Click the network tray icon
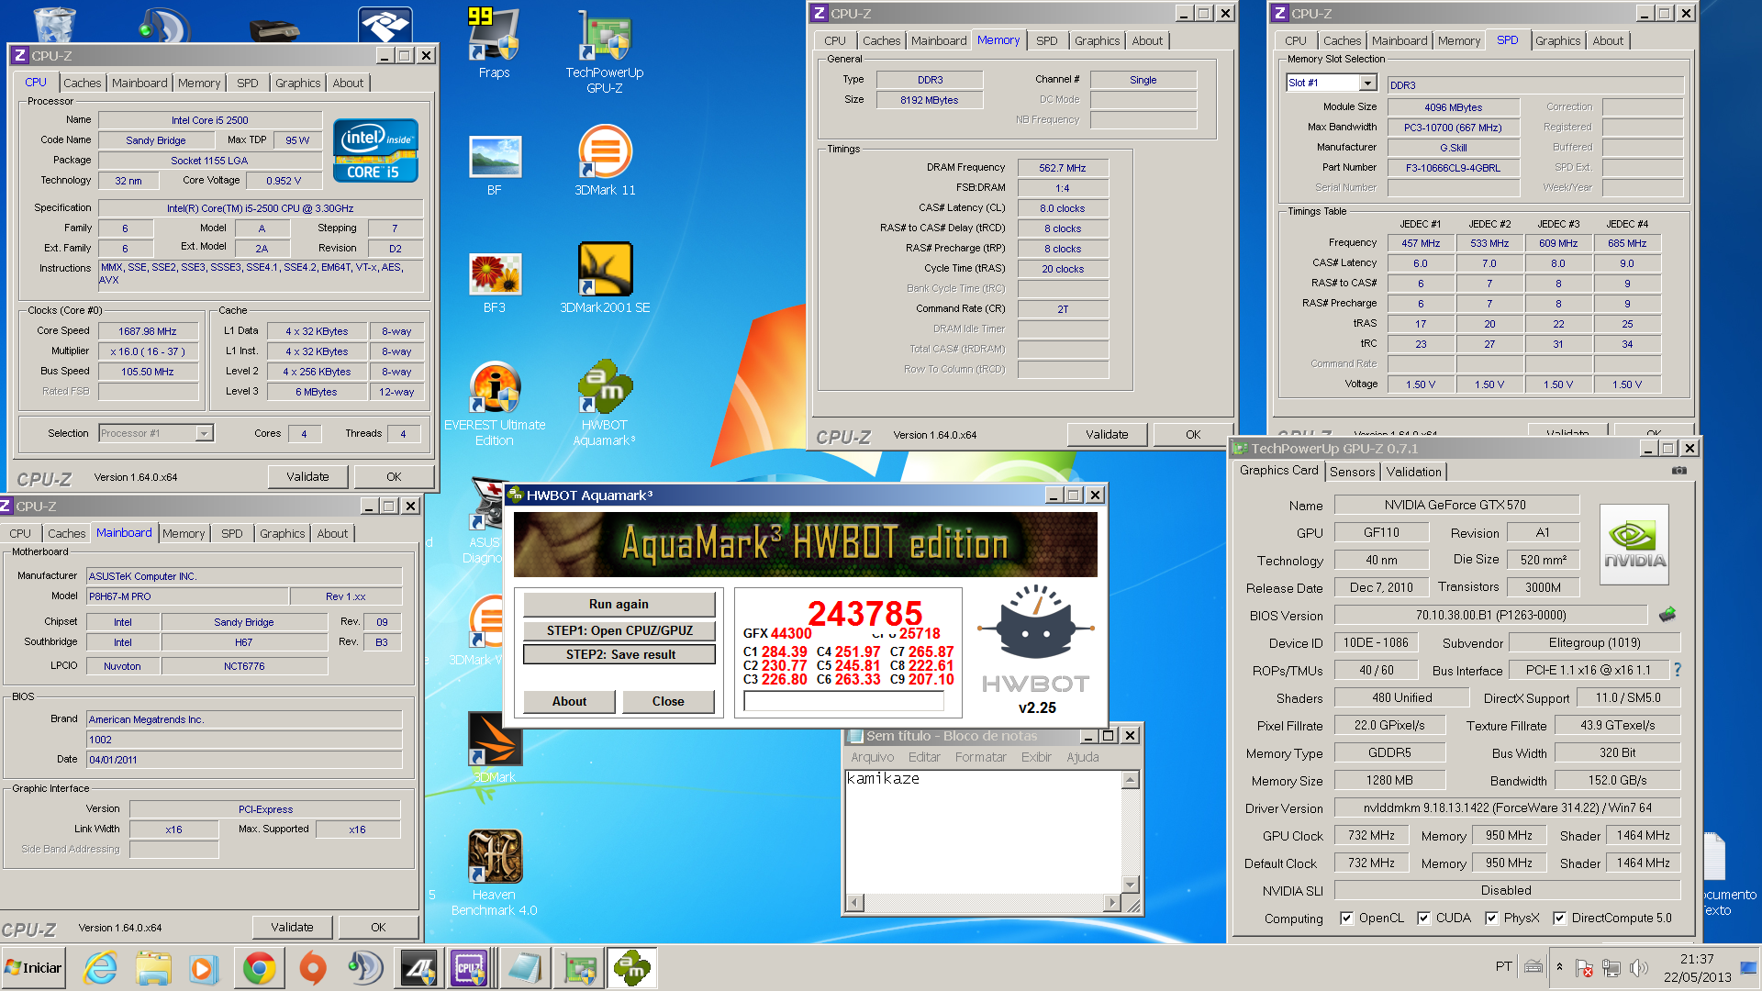 pos(1611,967)
